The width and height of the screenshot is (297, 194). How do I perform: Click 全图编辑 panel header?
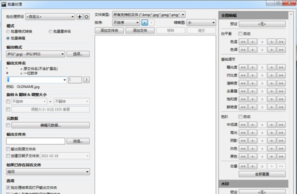(253, 15)
